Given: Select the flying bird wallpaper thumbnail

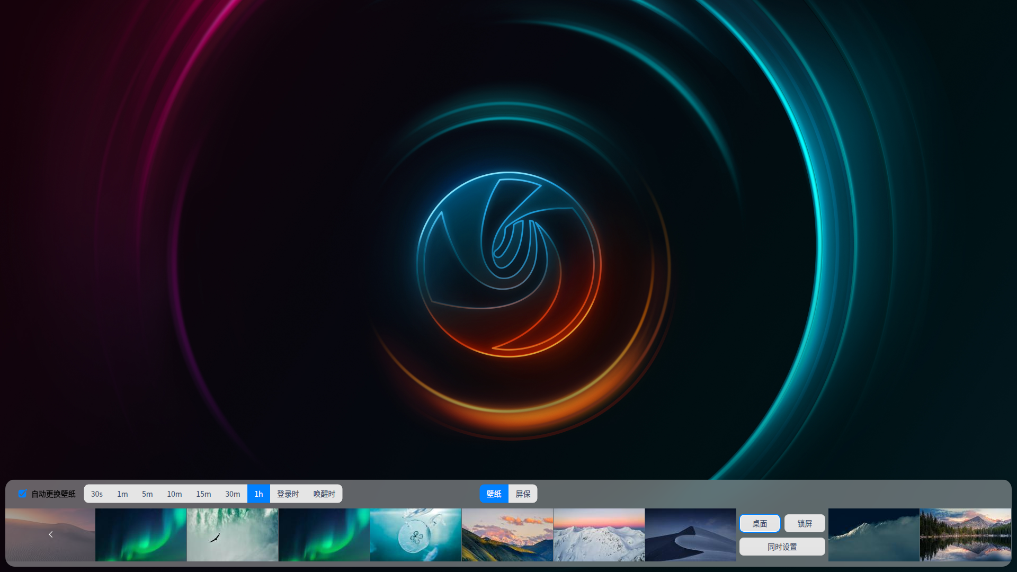Looking at the screenshot, I should [233, 535].
